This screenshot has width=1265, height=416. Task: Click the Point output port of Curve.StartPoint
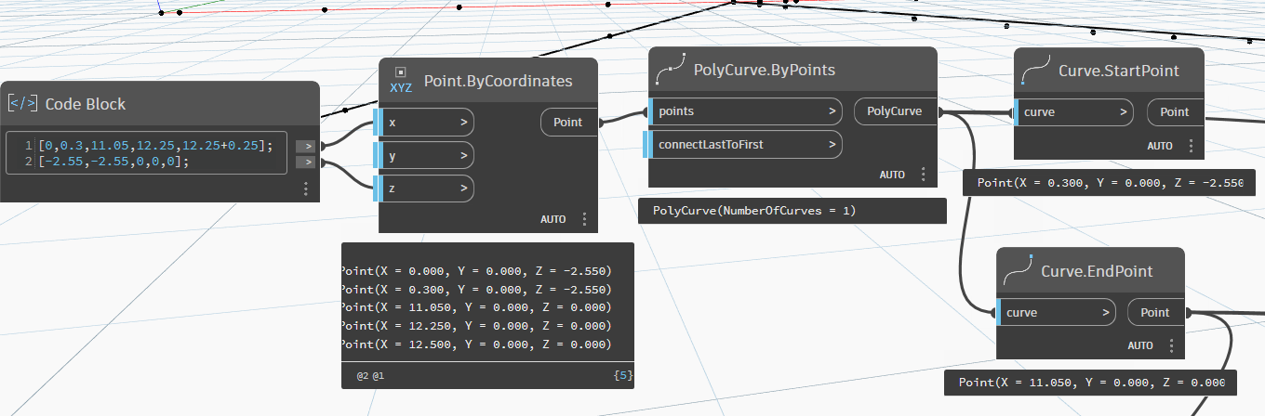click(1176, 112)
